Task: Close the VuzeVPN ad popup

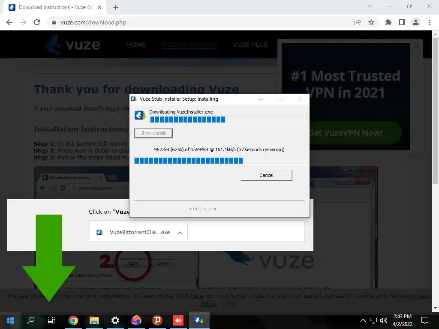Action: coord(417,46)
